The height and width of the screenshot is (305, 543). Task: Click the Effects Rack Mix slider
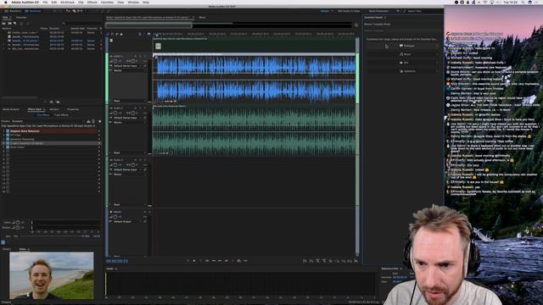(52, 236)
